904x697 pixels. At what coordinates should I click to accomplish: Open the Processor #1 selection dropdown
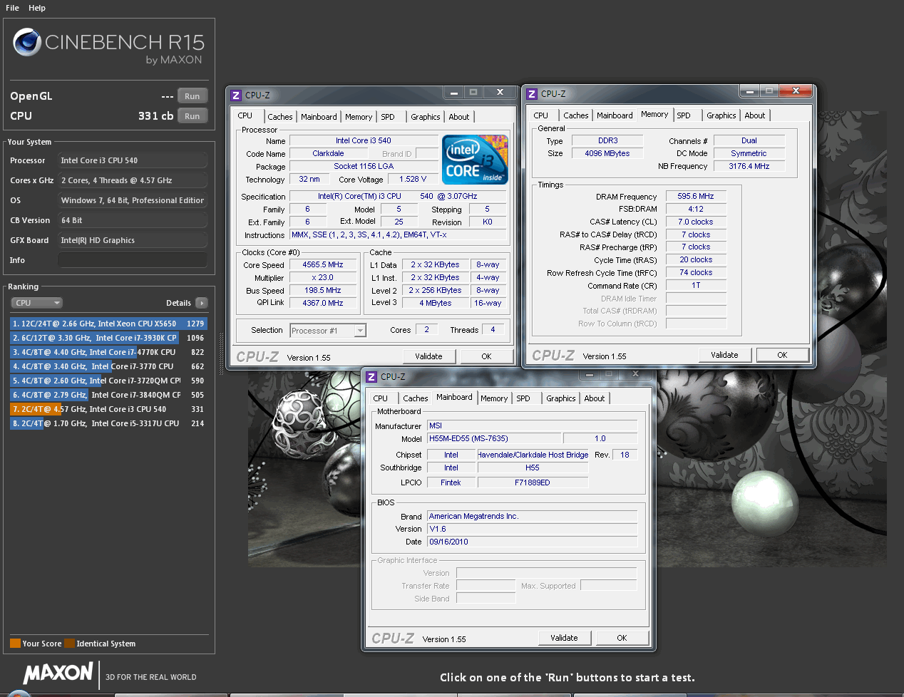(328, 330)
